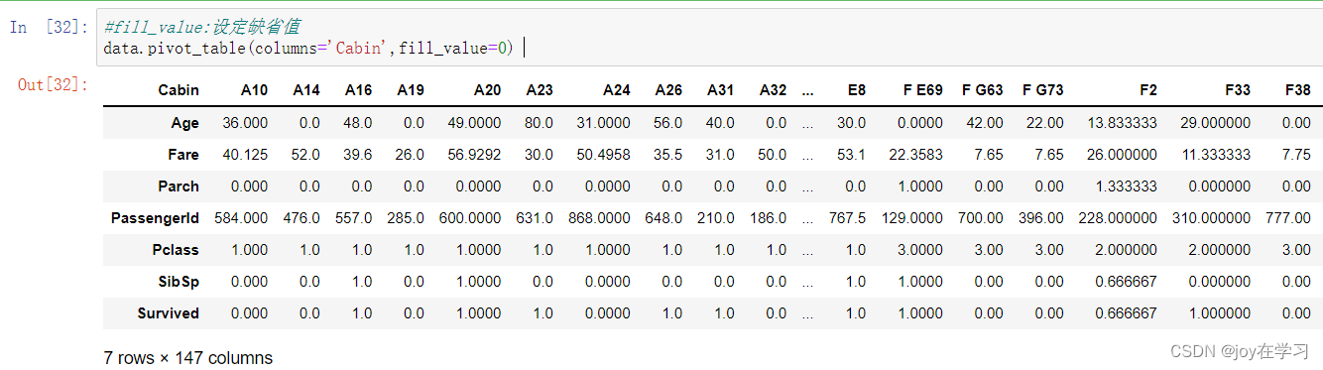Click the '7 rows × 147 columns' summary
The height and width of the screenshot is (370, 1323).
(187, 357)
